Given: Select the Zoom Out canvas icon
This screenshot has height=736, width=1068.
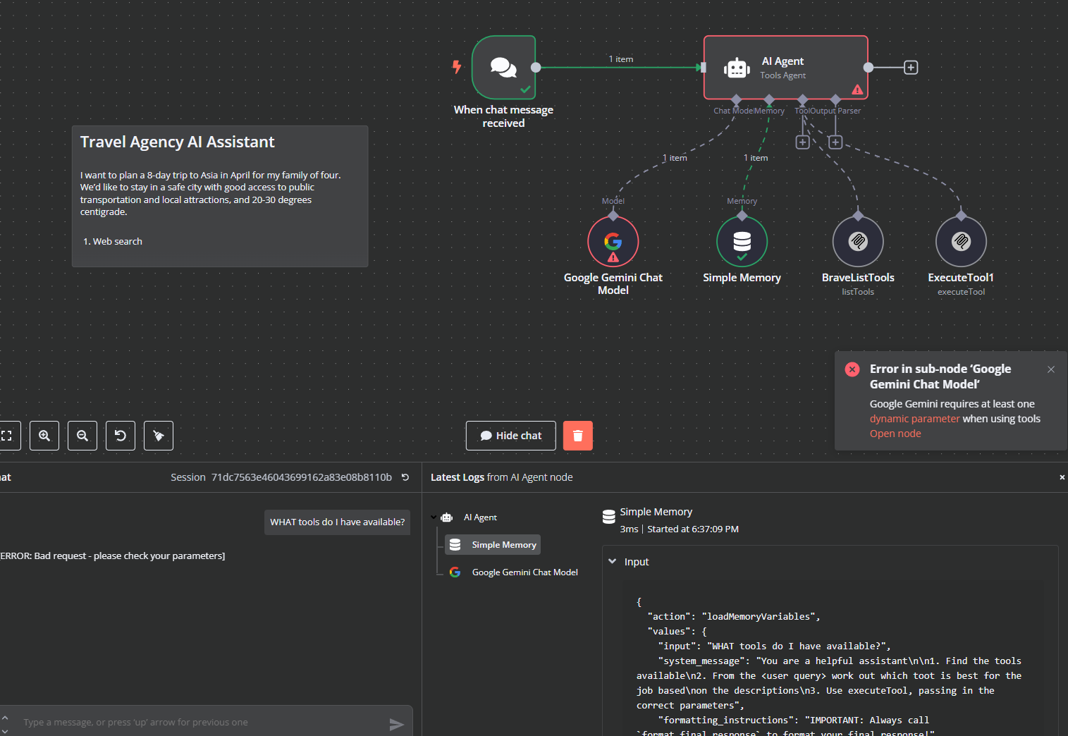Looking at the screenshot, I should point(82,435).
